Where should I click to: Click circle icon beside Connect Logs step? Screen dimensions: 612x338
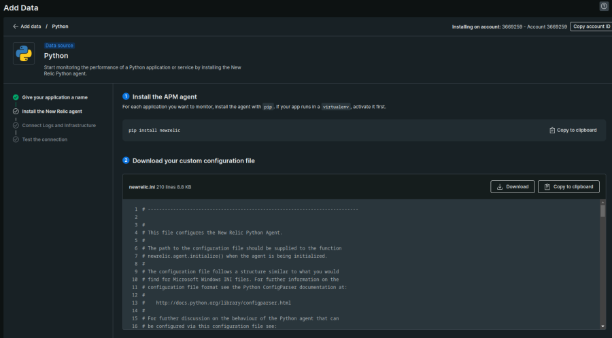[x=16, y=126]
